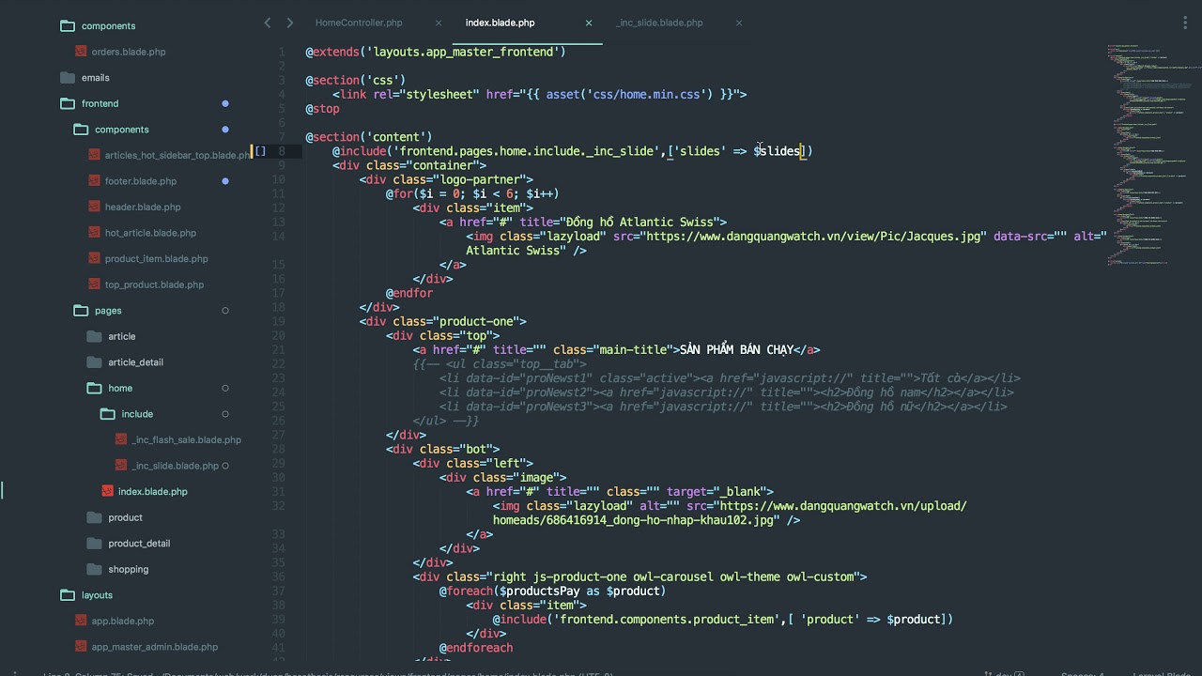Collapse the layouts folder
Viewport: 1202px width, 676px height.
tap(68, 594)
